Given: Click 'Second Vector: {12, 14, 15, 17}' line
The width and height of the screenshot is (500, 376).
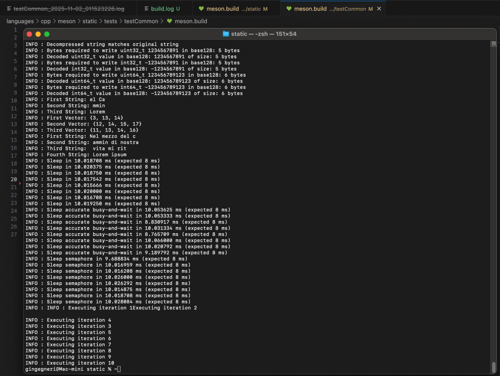Looking at the screenshot, I should pyautogui.click(x=83, y=124).
